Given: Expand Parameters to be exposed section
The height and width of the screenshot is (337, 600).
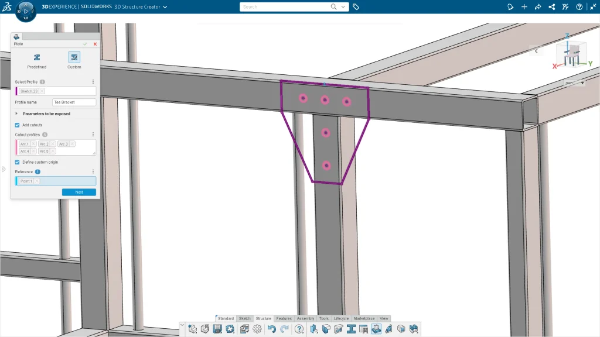Looking at the screenshot, I should point(16,114).
